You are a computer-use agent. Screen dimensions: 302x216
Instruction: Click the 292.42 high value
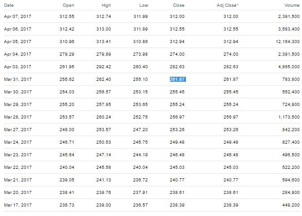(x=104, y=67)
